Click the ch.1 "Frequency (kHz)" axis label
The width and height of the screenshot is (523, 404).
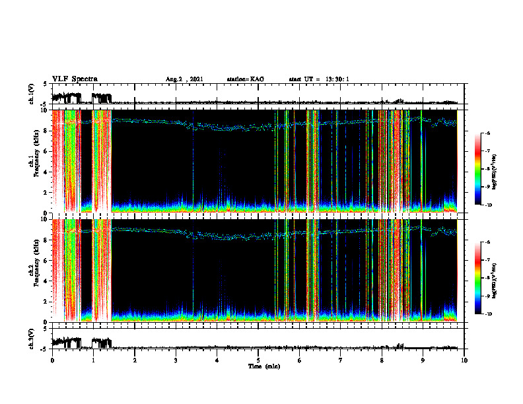point(37,153)
